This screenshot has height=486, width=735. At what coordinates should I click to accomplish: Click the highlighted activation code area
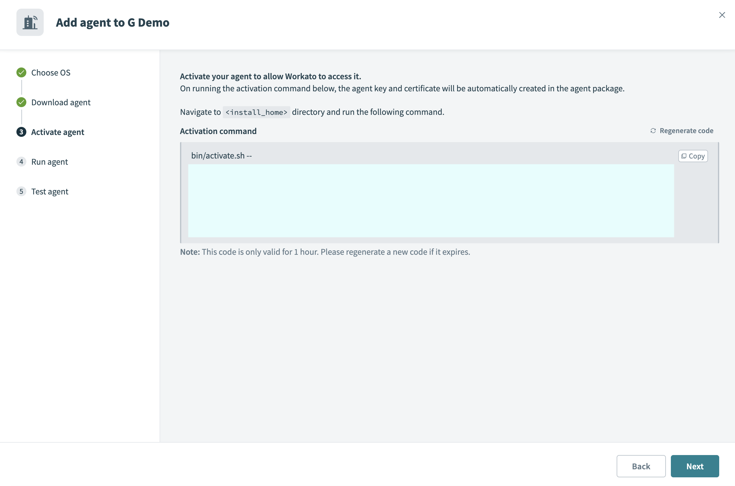click(431, 200)
